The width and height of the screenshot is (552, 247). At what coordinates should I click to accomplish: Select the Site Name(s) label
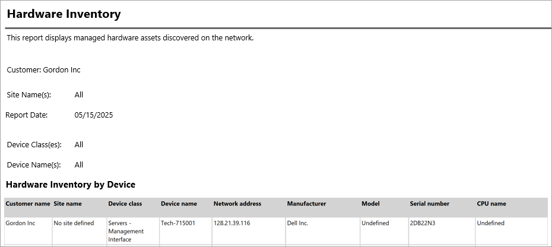[x=29, y=95]
